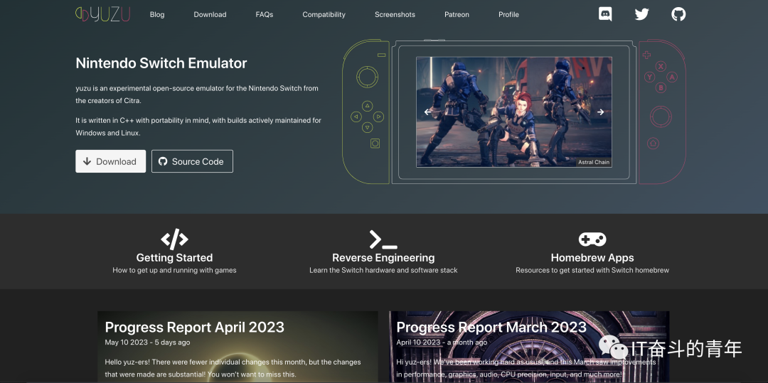
Task: Click the 'April 10 2023 - a month ago' date
Action: click(x=442, y=342)
